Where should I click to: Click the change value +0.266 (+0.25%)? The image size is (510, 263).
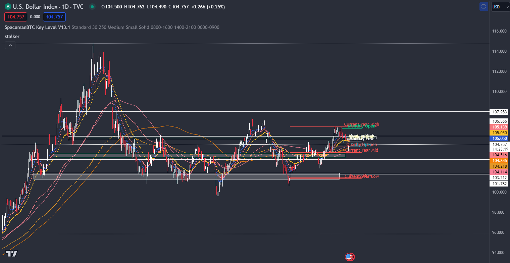tap(208, 7)
